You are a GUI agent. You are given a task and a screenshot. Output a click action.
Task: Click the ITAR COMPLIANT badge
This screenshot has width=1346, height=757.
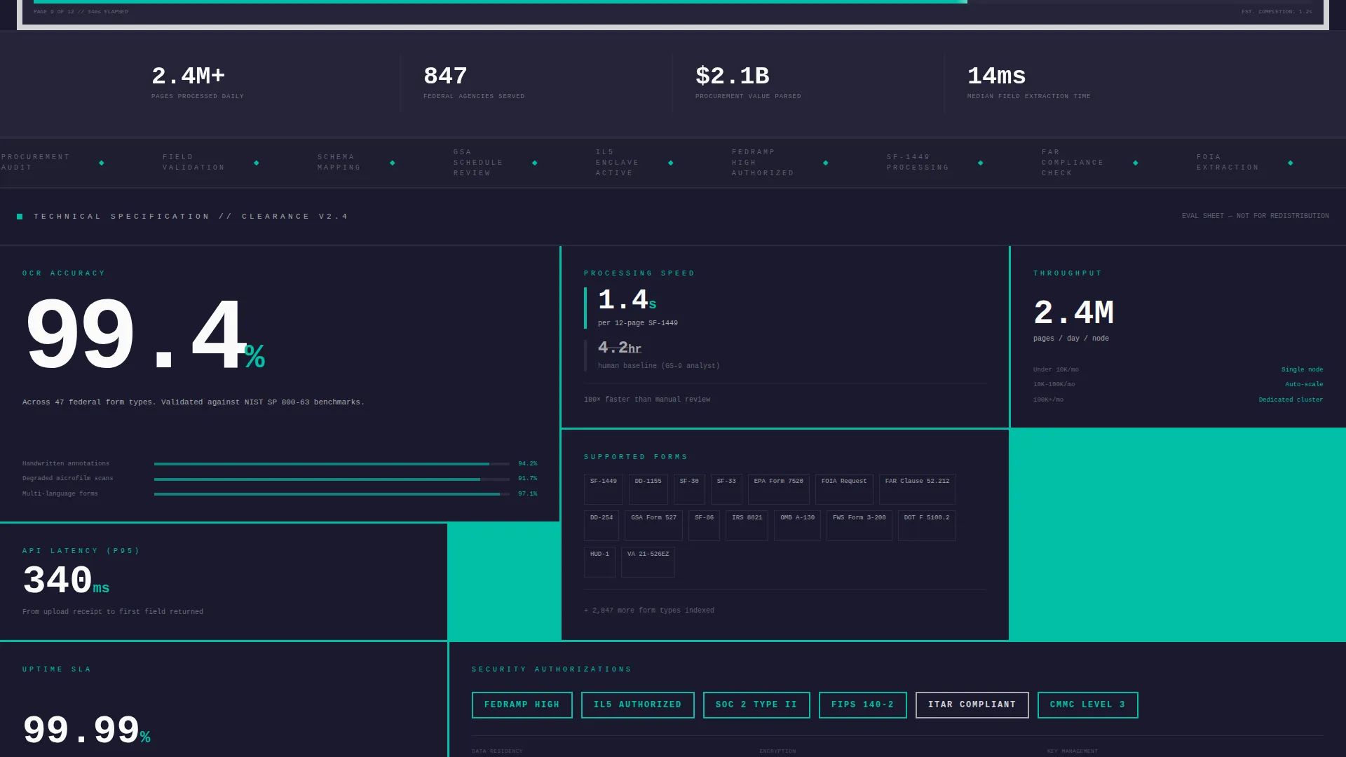tap(972, 704)
